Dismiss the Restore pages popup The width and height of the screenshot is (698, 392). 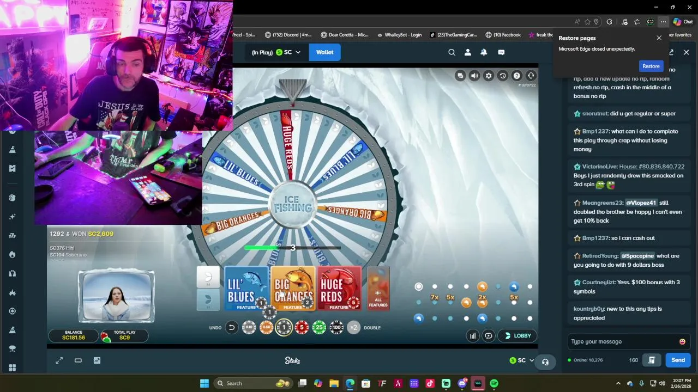(659, 38)
